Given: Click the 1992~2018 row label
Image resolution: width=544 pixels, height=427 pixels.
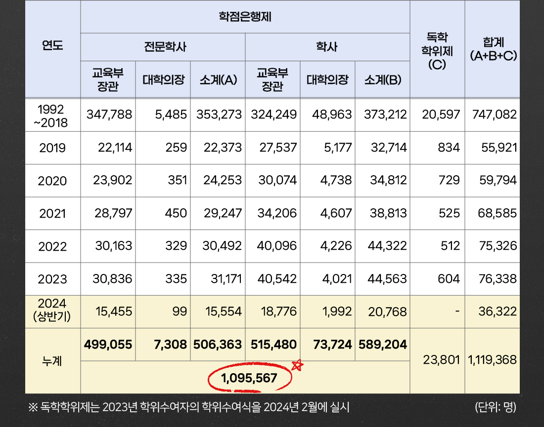Looking at the screenshot, I should pos(52,115).
